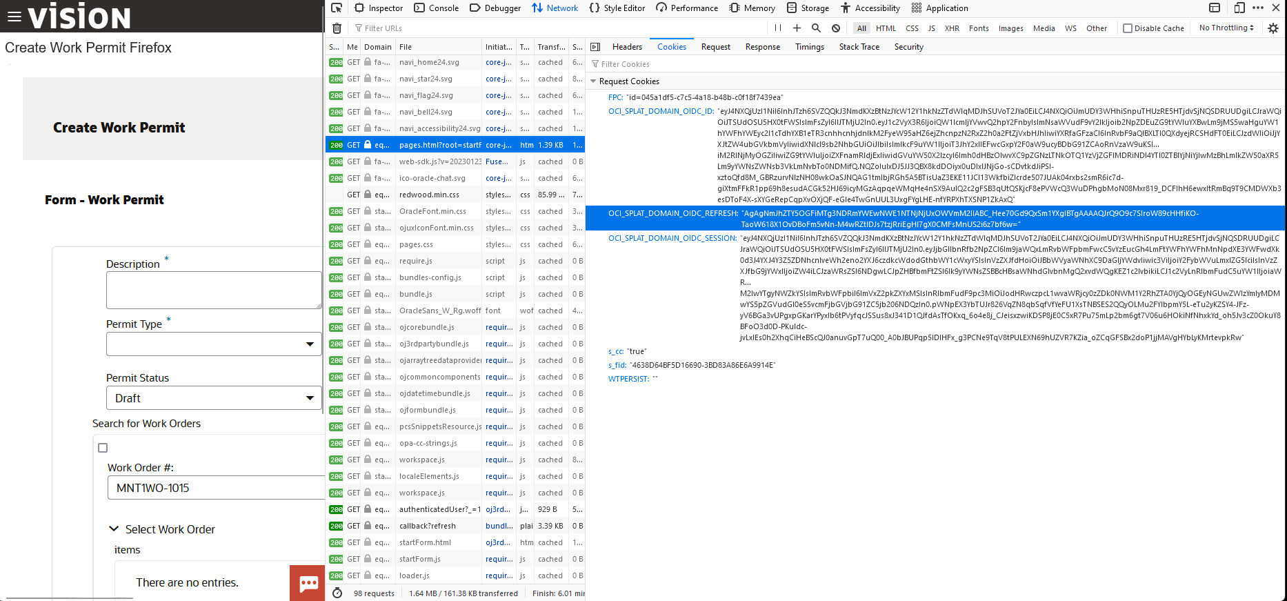Open the Application panel
Image resolution: width=1287 pixels, height=601 pixels.
point(940,8)
